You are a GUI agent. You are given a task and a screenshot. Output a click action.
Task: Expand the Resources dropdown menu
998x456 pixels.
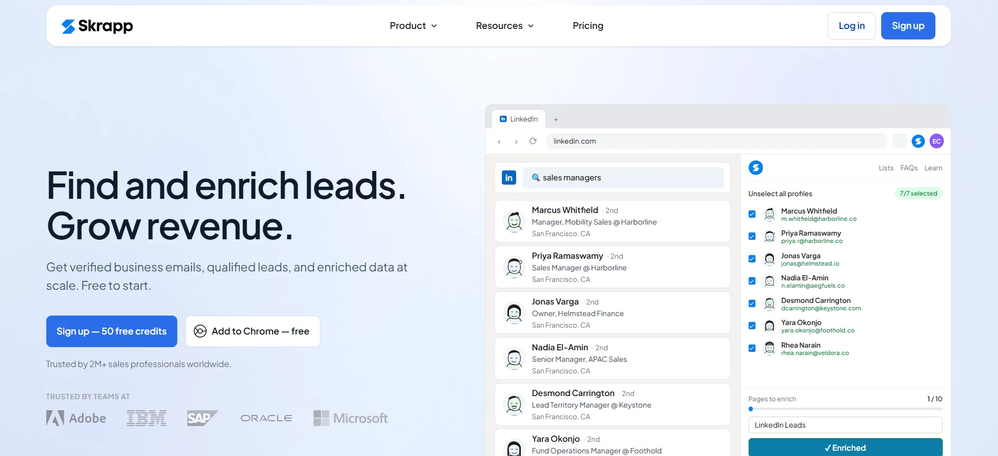pyautogui.click(x=505, y=26)
